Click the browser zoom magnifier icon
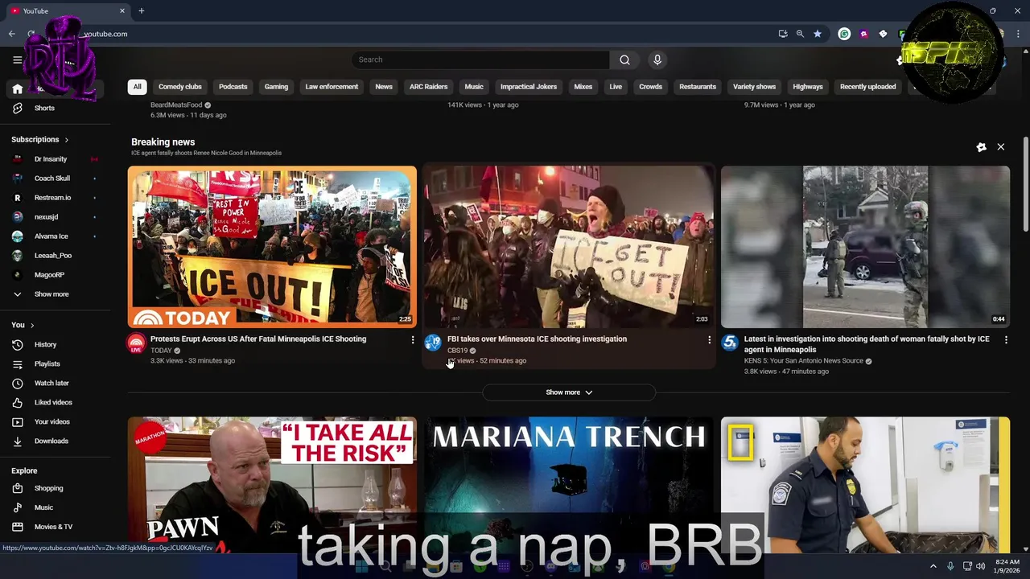The image size is (1030, 579). click(x=800, y=34)
